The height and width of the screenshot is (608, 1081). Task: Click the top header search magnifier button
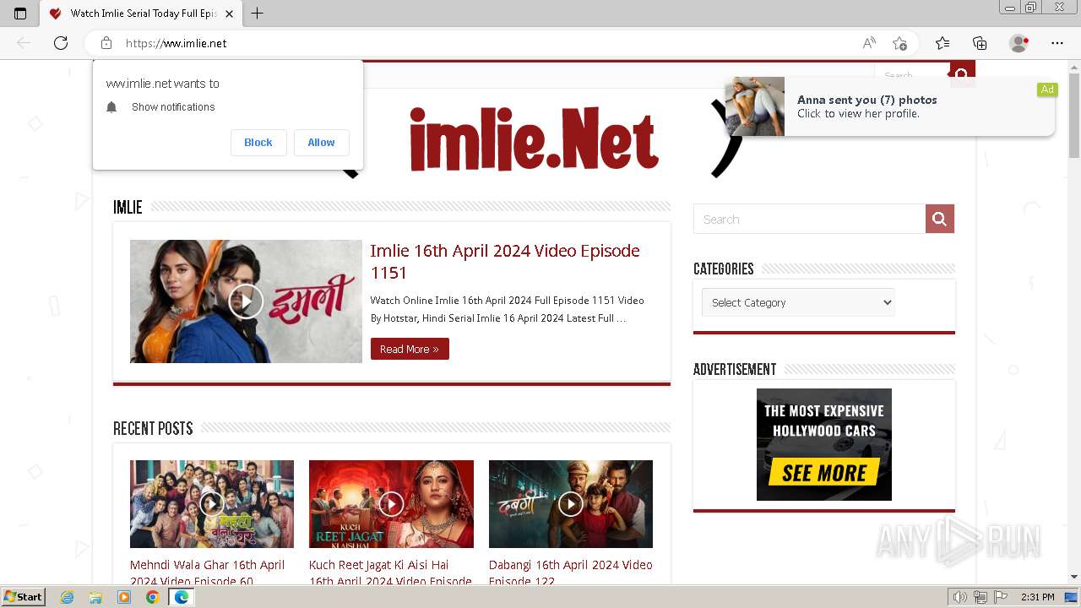point(962,74)
